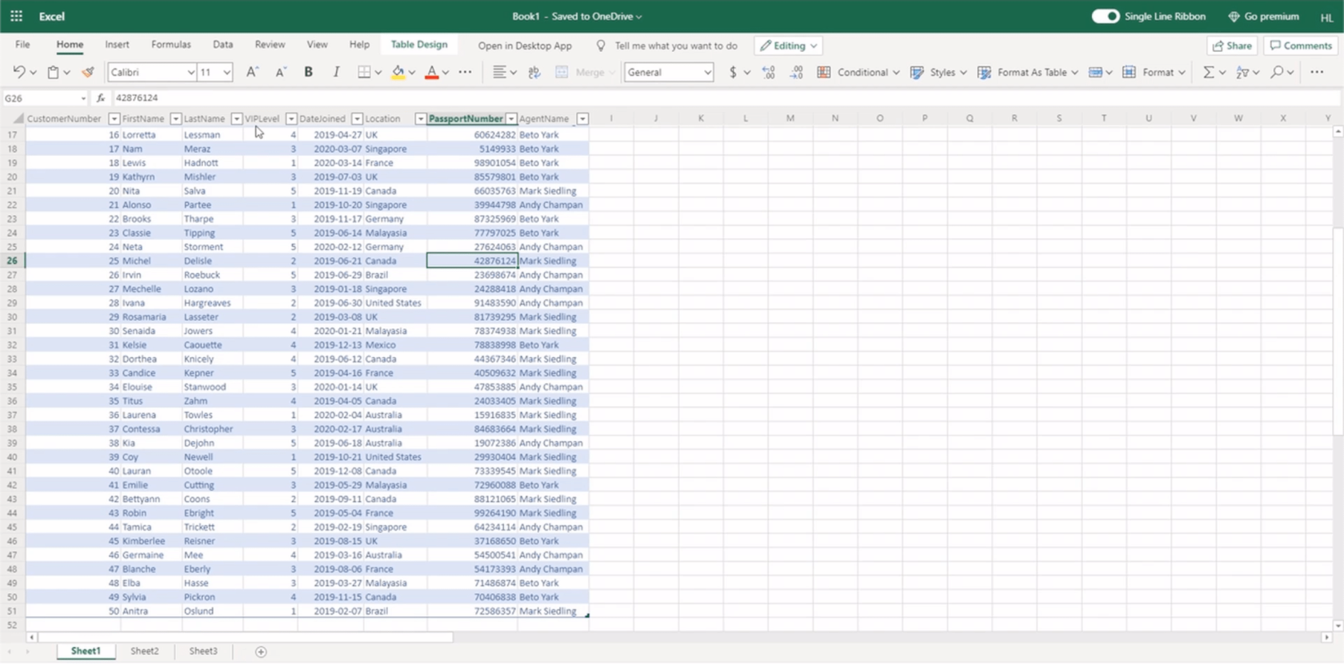
Task: Open the app launcher grid icon
Action: point(16,16)
